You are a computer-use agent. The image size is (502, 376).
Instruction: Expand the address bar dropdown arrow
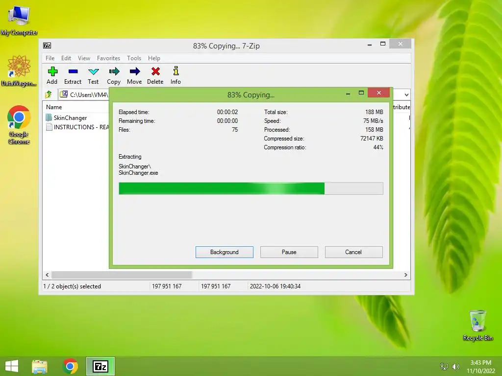coord(406,94)
